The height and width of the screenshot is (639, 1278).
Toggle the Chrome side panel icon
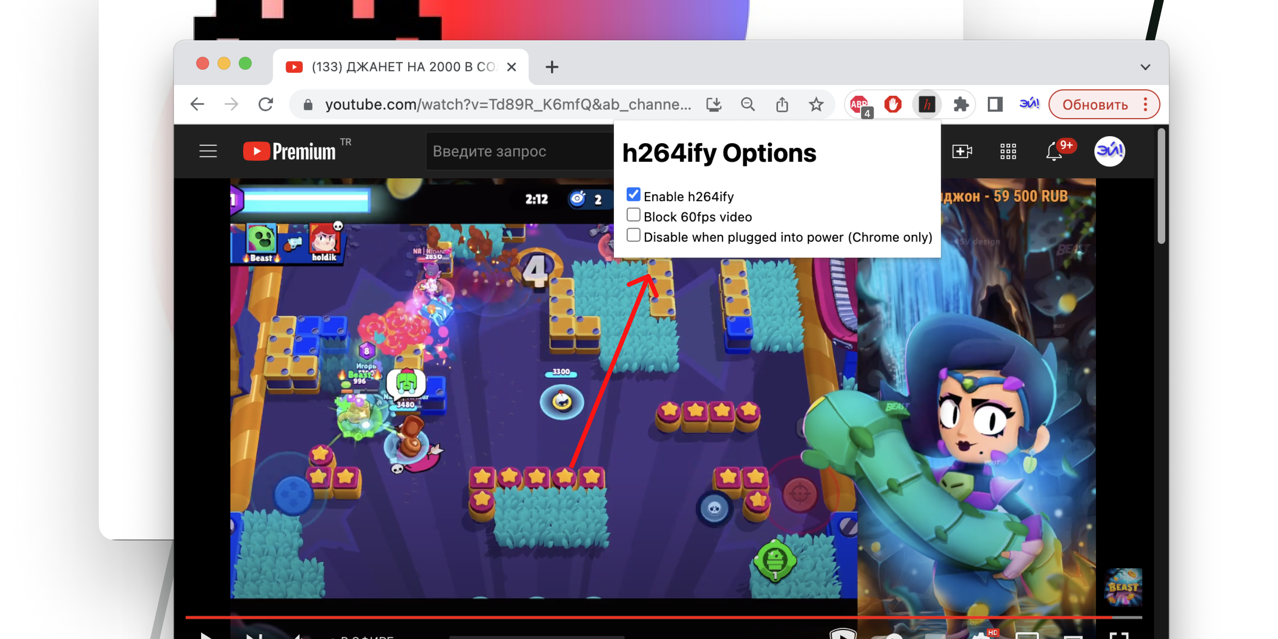(x=995, y=105)
